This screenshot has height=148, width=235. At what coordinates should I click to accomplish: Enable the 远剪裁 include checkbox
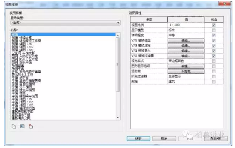[214, 71]
